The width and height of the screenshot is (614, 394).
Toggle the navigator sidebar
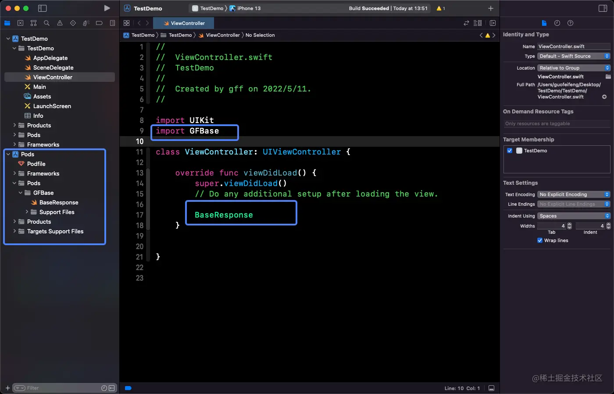coord(43,8)
